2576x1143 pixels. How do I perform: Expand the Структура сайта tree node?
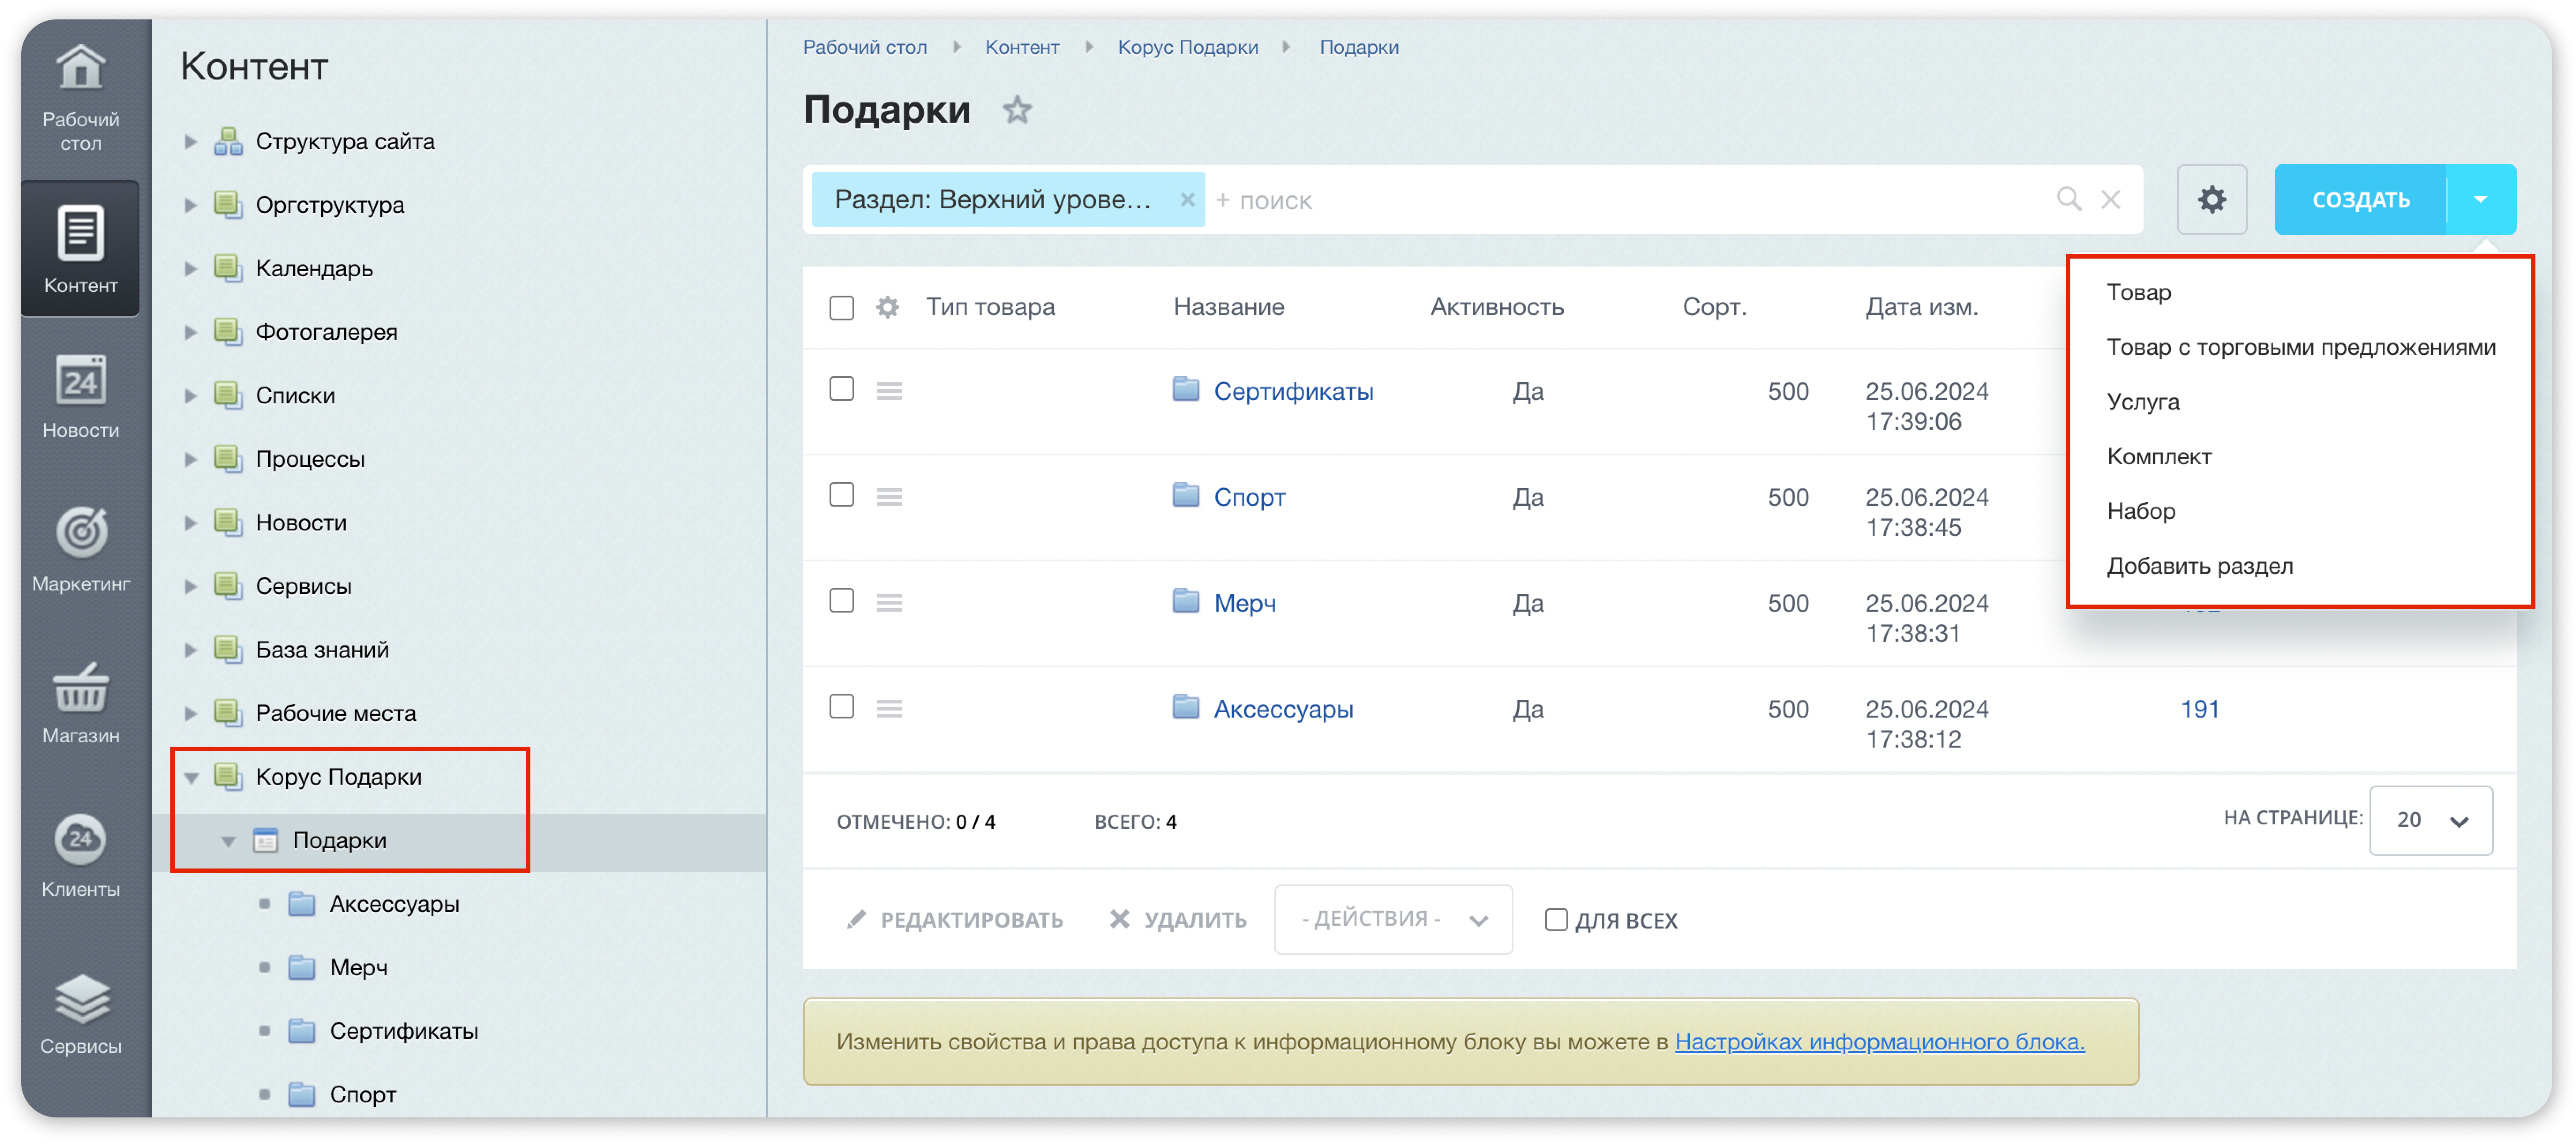coord(190,141)
